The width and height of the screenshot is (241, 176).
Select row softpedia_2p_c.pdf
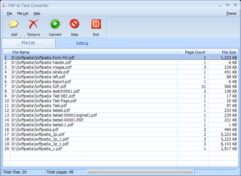click(120, 139)
